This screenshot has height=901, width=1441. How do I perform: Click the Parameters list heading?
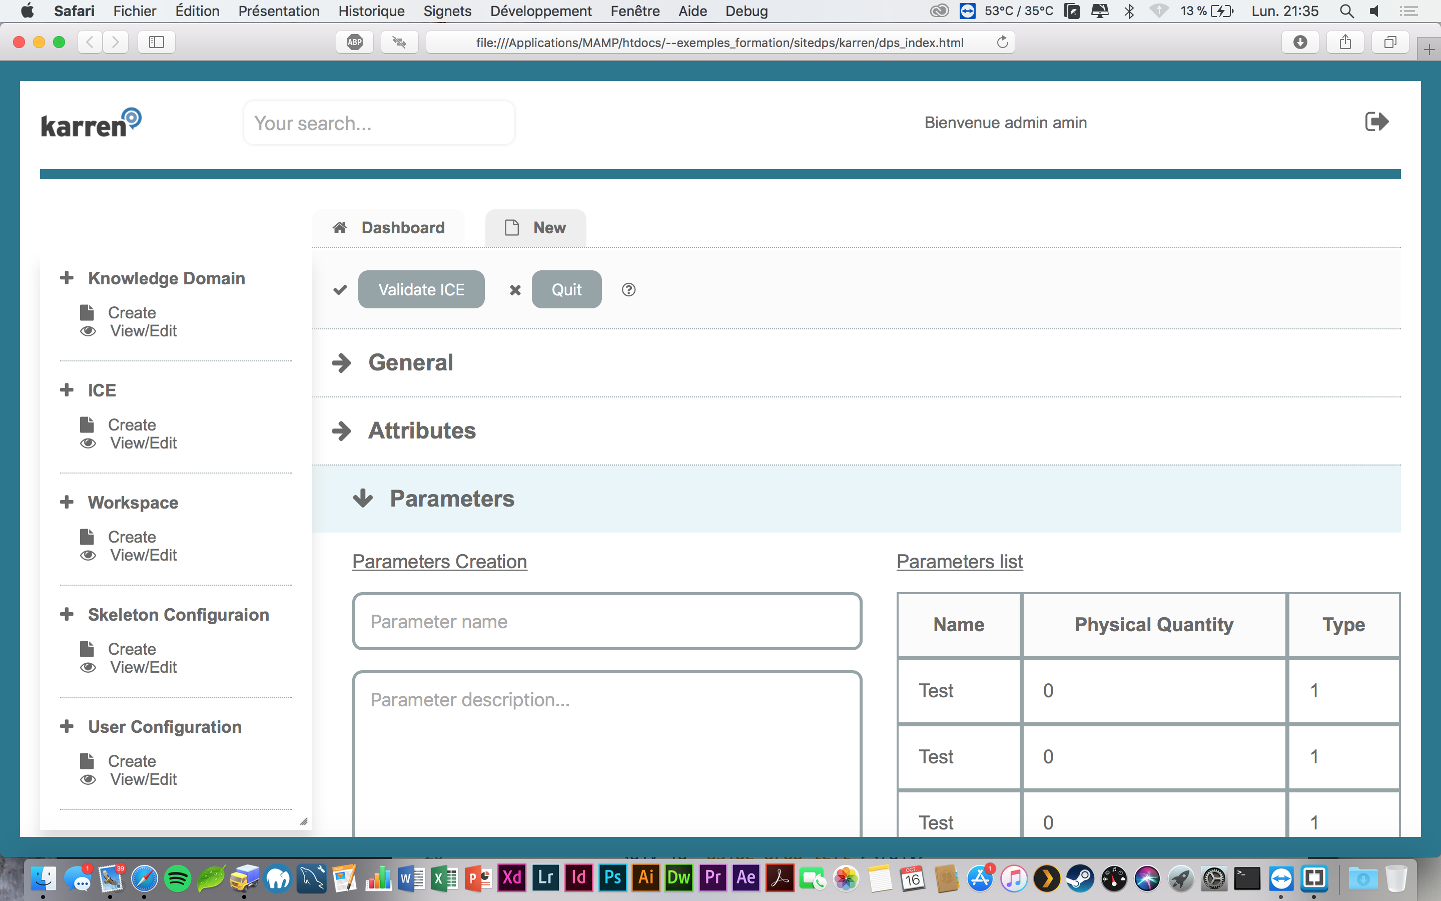(x=959, y=561)
